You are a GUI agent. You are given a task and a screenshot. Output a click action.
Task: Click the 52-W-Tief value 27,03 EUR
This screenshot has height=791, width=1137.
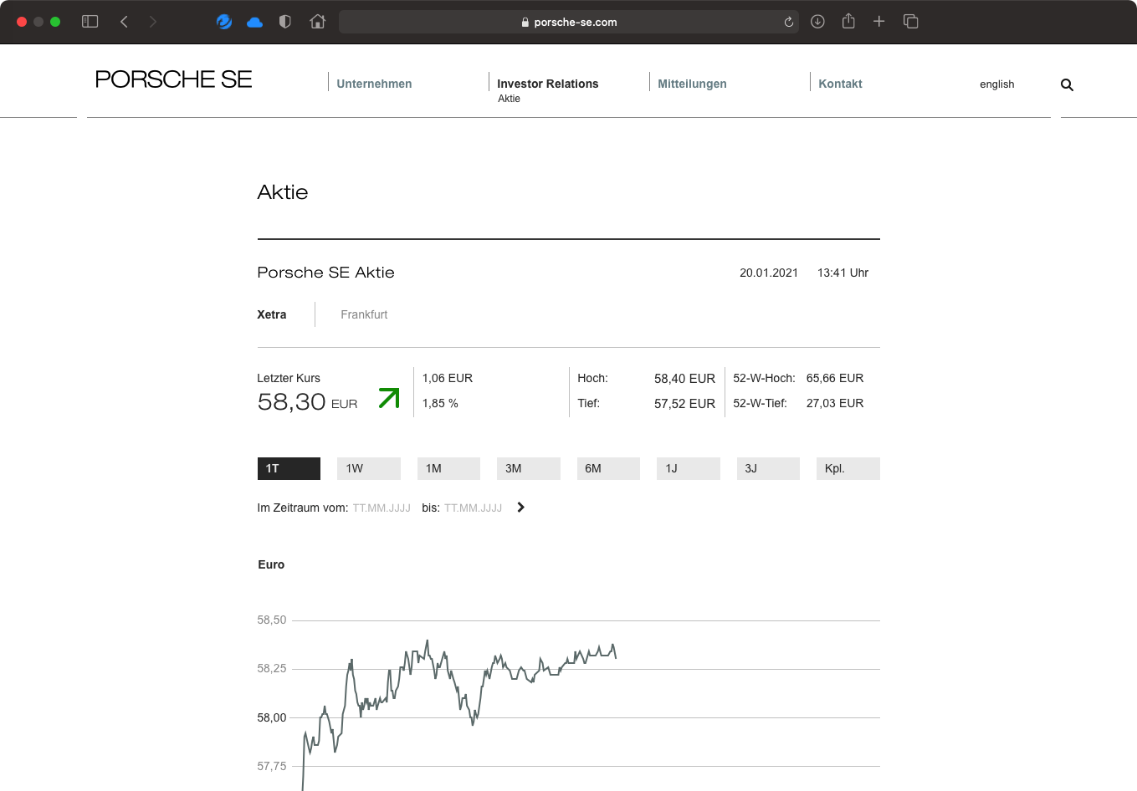(x=835, y=403)
